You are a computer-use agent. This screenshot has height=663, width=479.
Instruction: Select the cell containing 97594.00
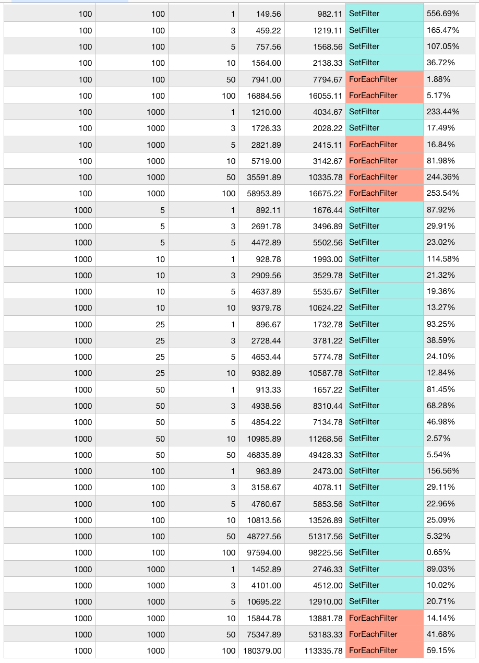261,552
